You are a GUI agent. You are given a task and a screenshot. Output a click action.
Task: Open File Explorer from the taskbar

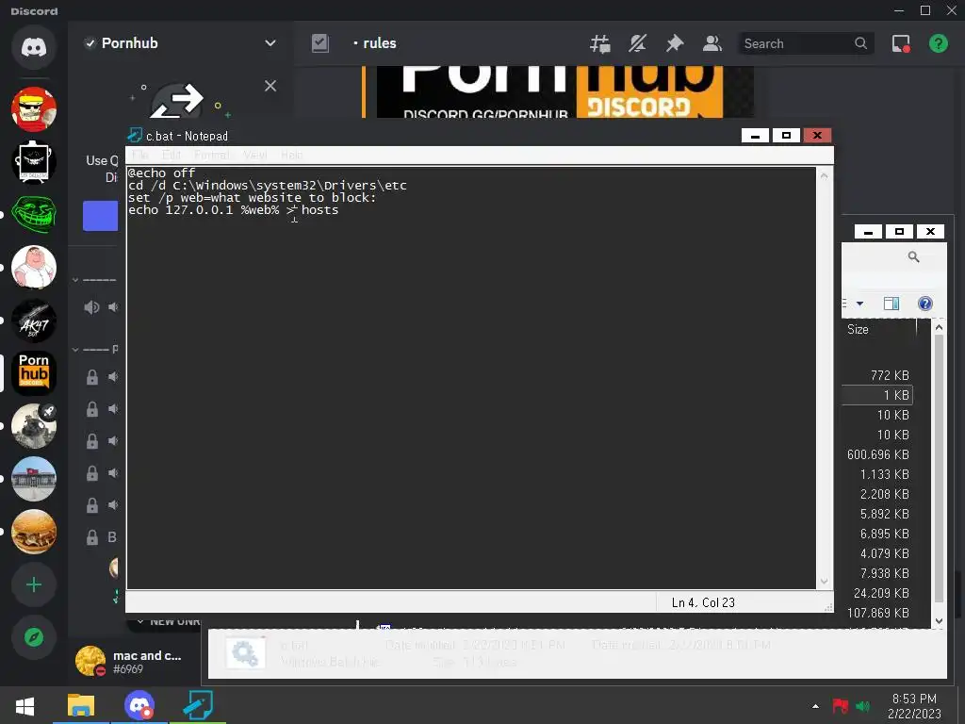tap(81, 706)
